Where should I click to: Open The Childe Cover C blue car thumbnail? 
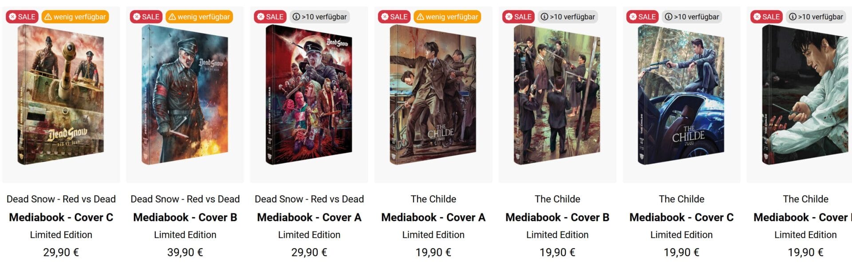pos(681,95)
